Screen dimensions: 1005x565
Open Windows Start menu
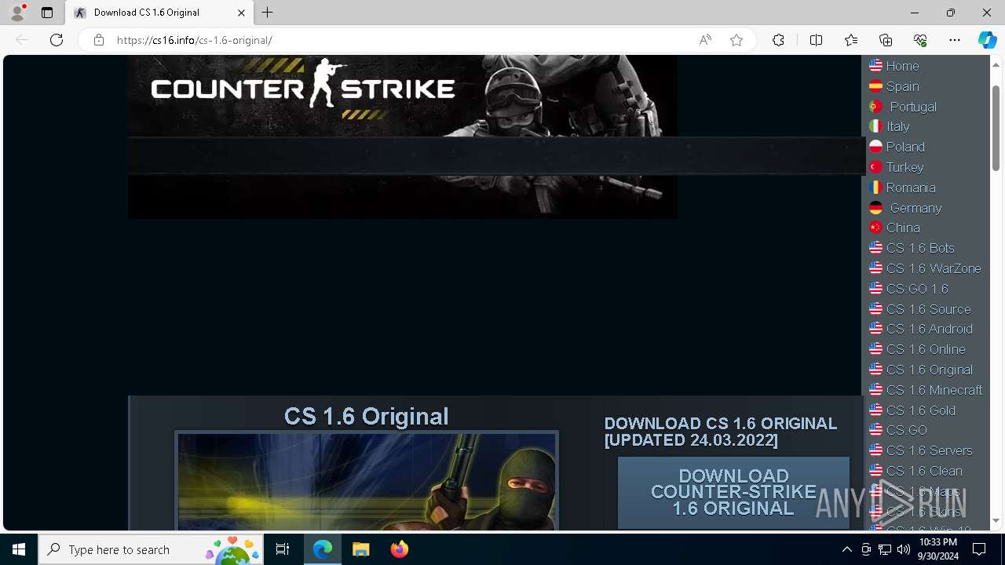point(19,549)
